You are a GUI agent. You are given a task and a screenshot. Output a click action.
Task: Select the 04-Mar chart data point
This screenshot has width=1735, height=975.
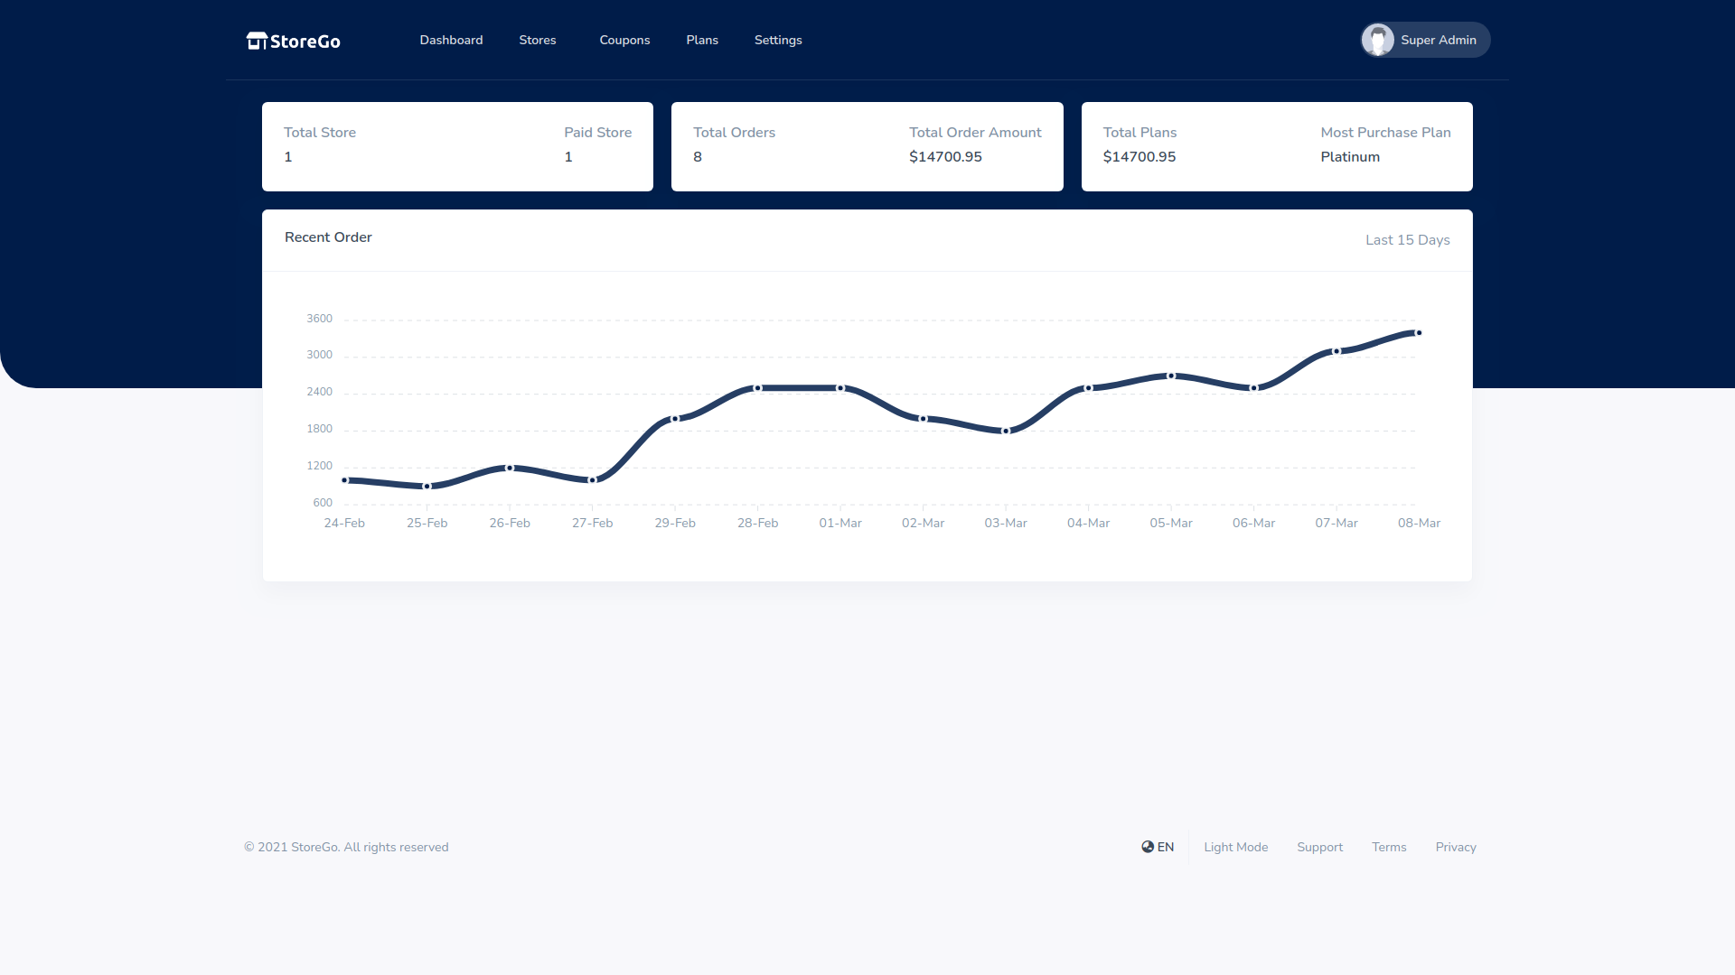pos(1089,388)
